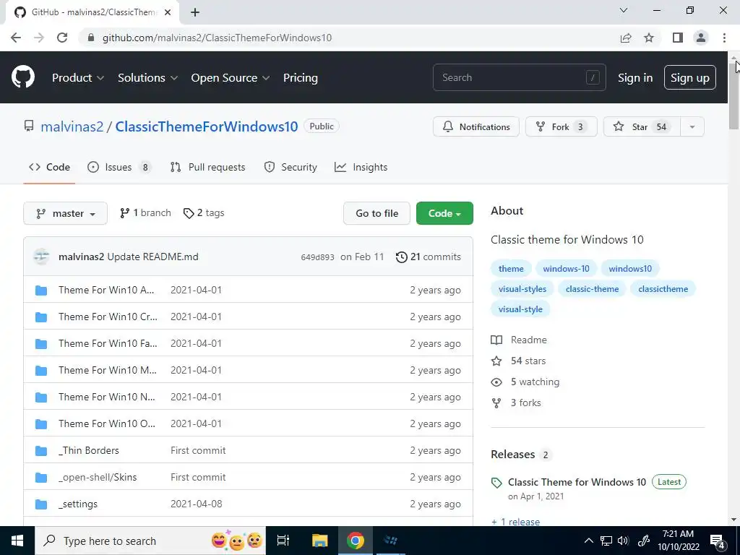The height and width of the screenshot is (555, 740).
Task: Click the network tray icon
Action: click(x=606, y=541)
